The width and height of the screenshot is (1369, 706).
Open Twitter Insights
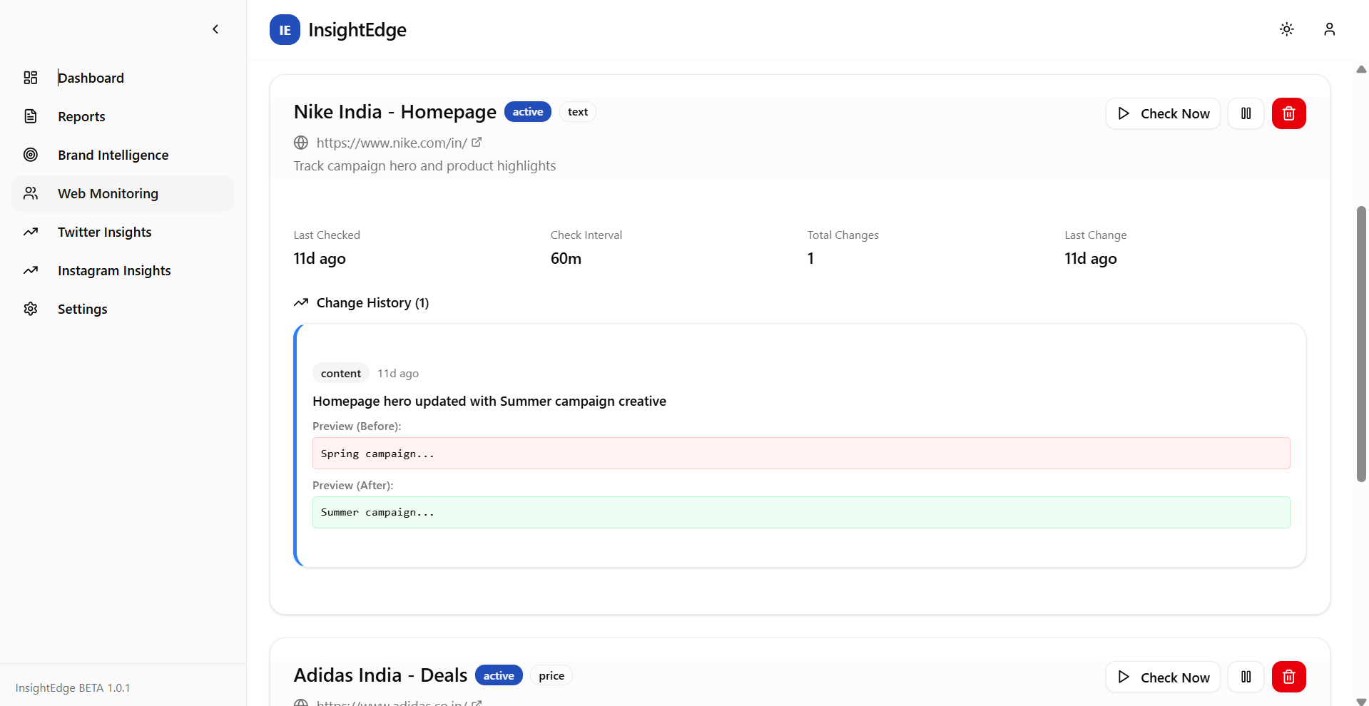[x=104, y=232]
